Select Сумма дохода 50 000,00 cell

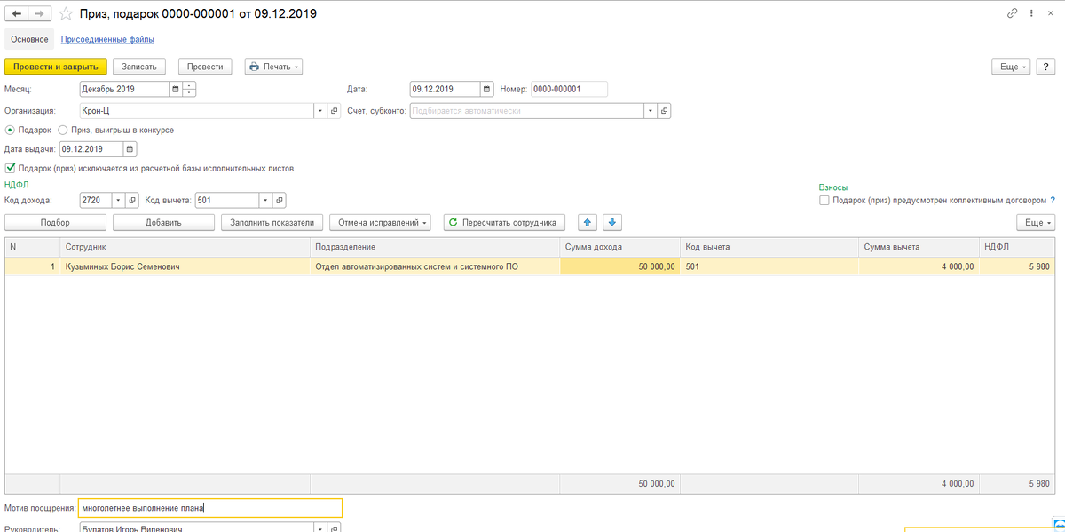click(x=619, y=266)
